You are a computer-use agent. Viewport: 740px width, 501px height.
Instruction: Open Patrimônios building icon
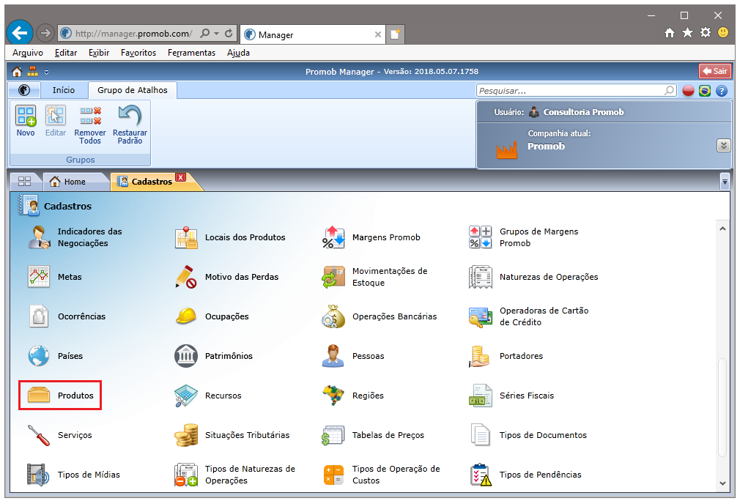(186, 356)
